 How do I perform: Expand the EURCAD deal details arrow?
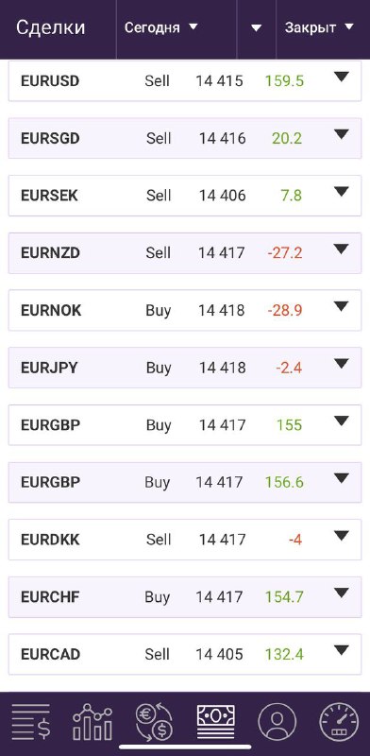click(x=341, y=650)
